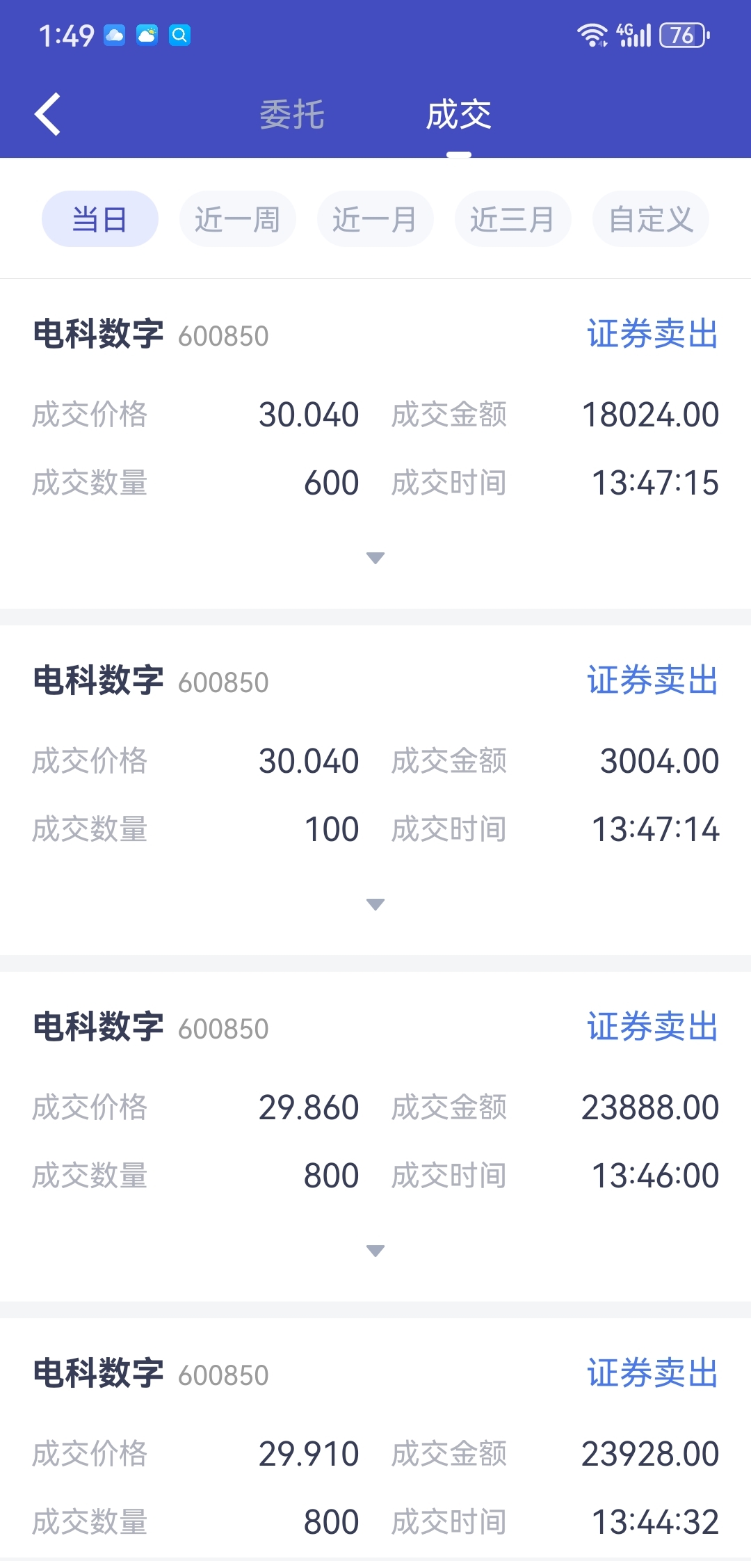Open the 自定义 date range option

coord(651,219)
